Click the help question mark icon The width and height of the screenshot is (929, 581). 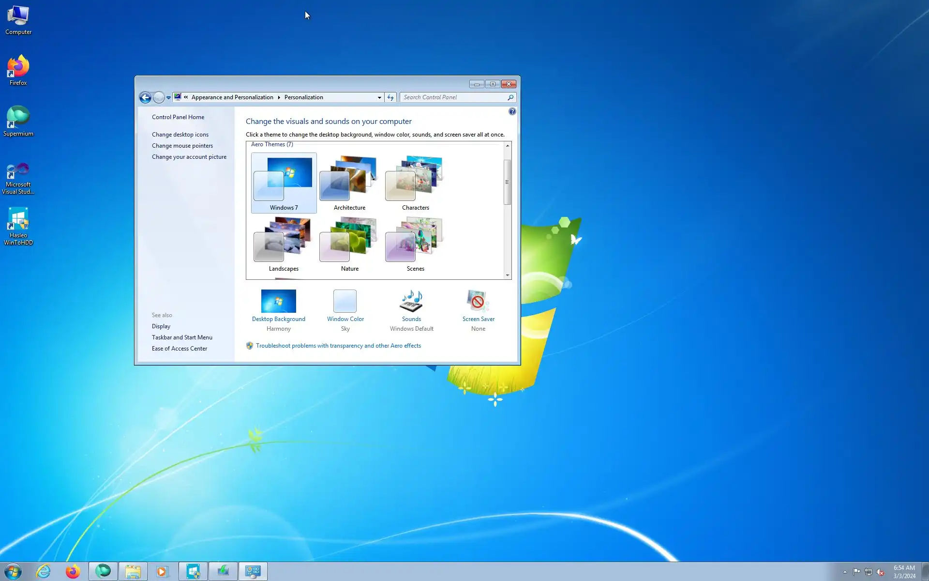[512, 112]
